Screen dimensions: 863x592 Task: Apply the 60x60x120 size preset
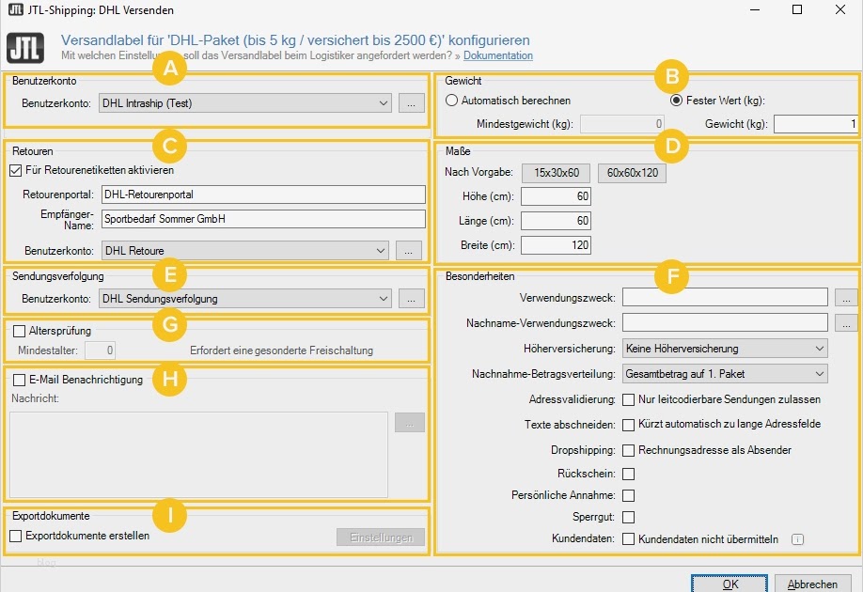tap(632, 173)
